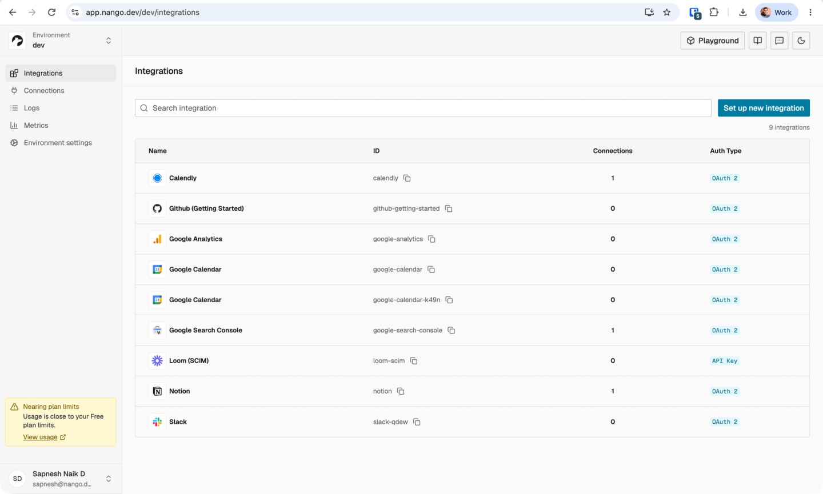Click the OAuth 2 badge for Calendly
The height and width of the screenshot is (494, 823).
(x=725, y=178)
